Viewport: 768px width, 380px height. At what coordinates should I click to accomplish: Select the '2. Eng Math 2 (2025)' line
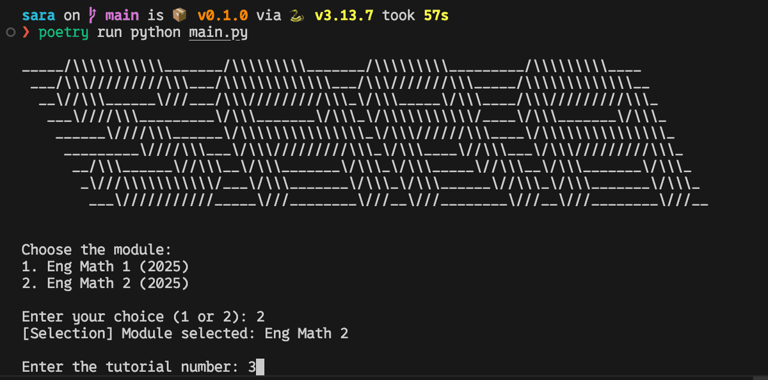click(x=105, y=283)
